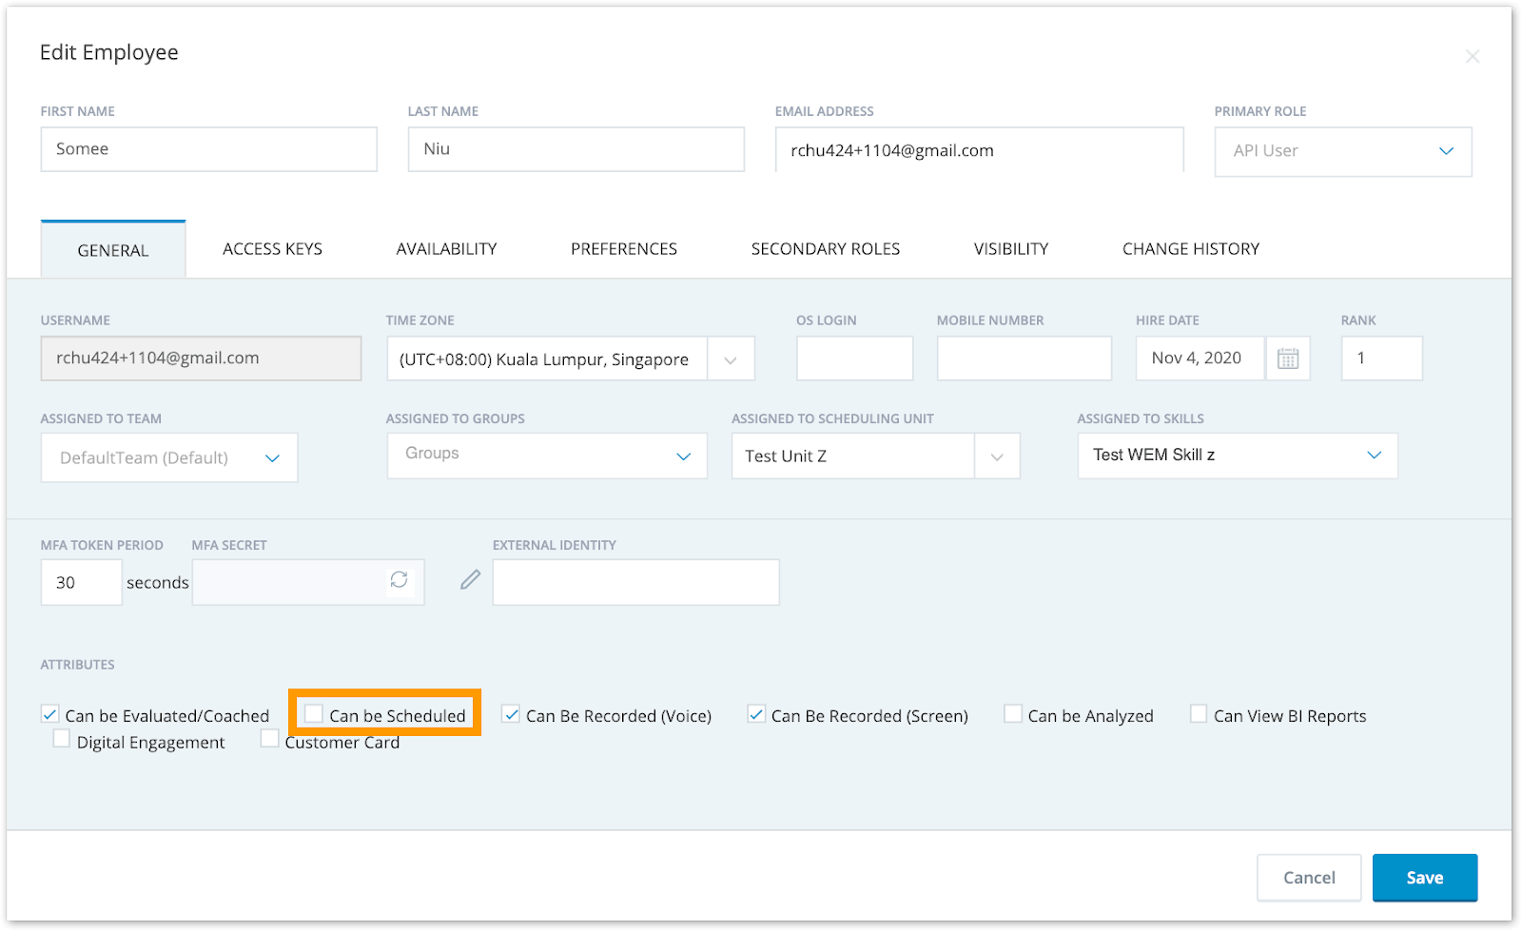1522x931 pixels.
Task: Open the Primary Role dropdown
Action: point(1447,150)
